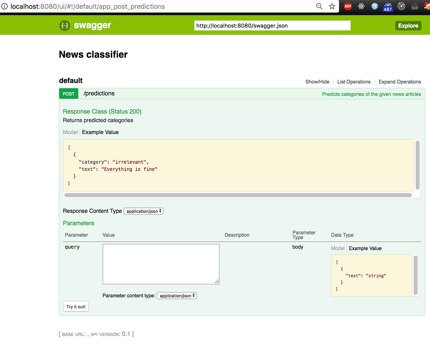
Task: Click the swagger brand name text
Action: [x=92, y=25]
